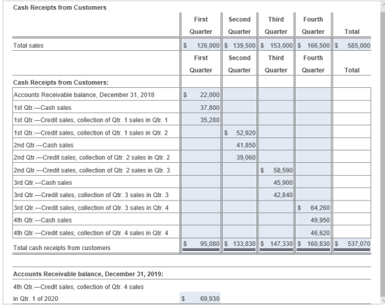Click label 'collection of Qtr. 1 sales in Qtr. 1'

coord(122,120)
